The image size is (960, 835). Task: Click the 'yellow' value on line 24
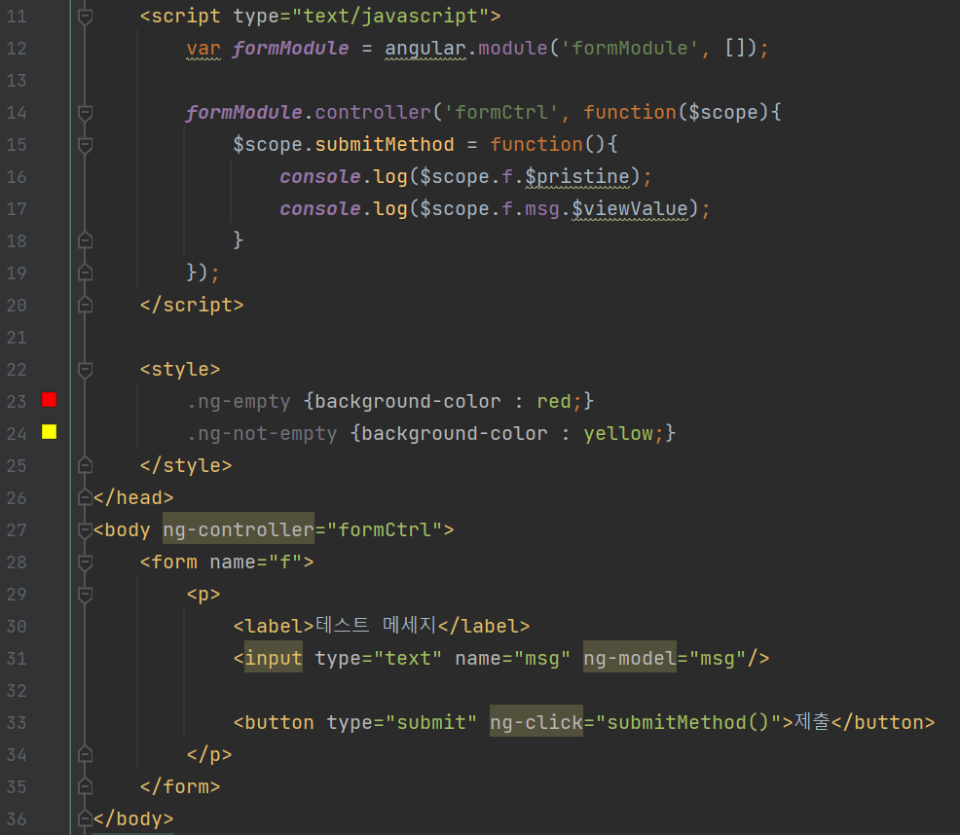[618, 434]
